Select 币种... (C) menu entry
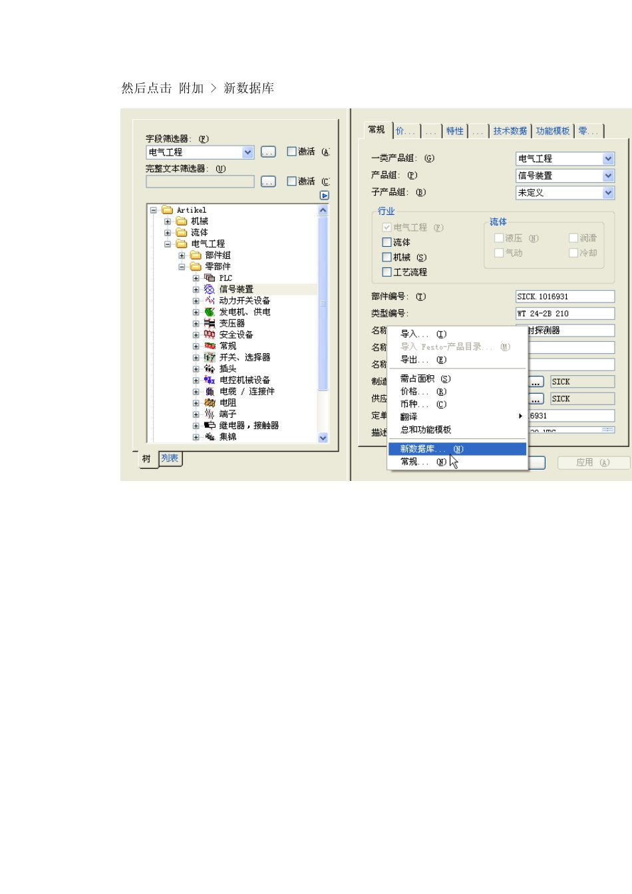This screenshot has height=894, width=632. [x=458, y=404]
